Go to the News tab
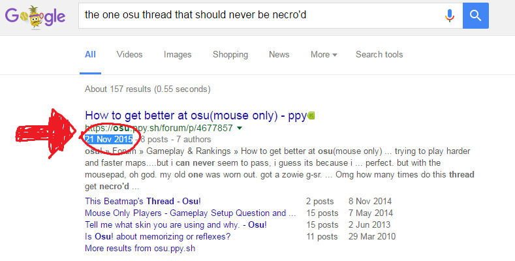Screen dimensions: 515x261 (279, 55)
